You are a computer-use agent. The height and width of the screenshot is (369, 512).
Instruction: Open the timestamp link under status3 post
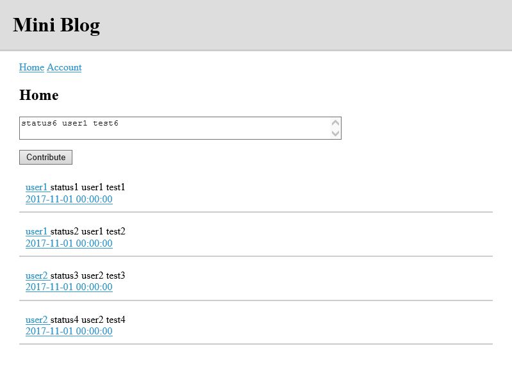[x=69, y=287]
